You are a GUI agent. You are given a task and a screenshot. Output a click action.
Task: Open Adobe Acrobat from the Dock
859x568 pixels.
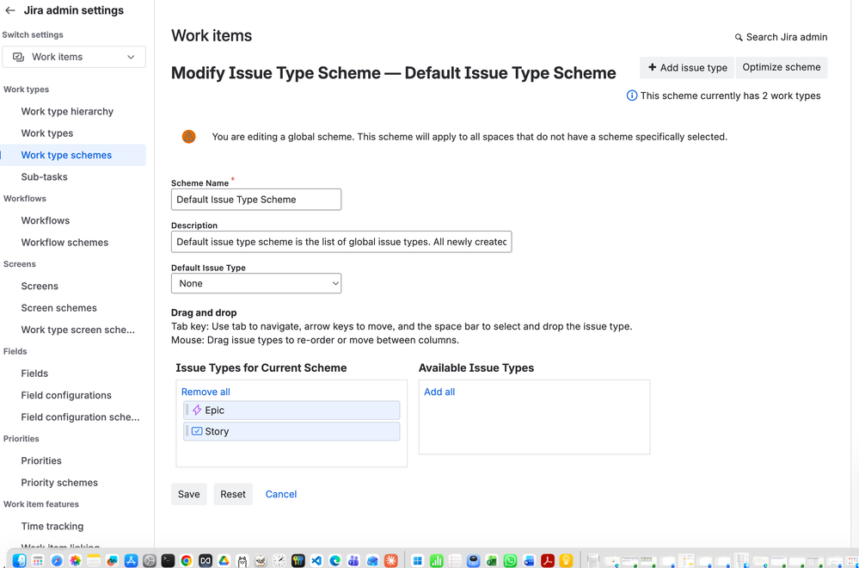[x=547, y=560]
